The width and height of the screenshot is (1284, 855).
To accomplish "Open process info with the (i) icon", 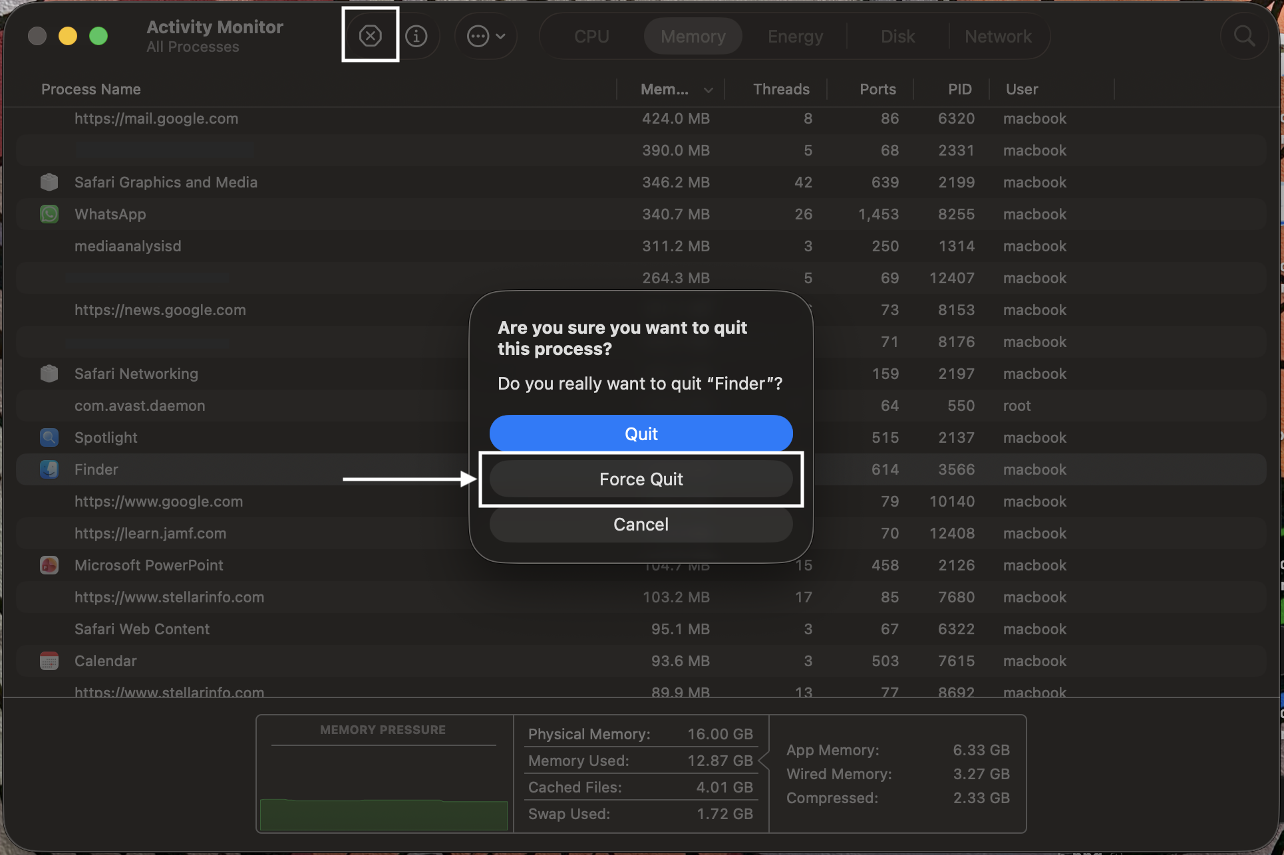I will coord(417,35).
